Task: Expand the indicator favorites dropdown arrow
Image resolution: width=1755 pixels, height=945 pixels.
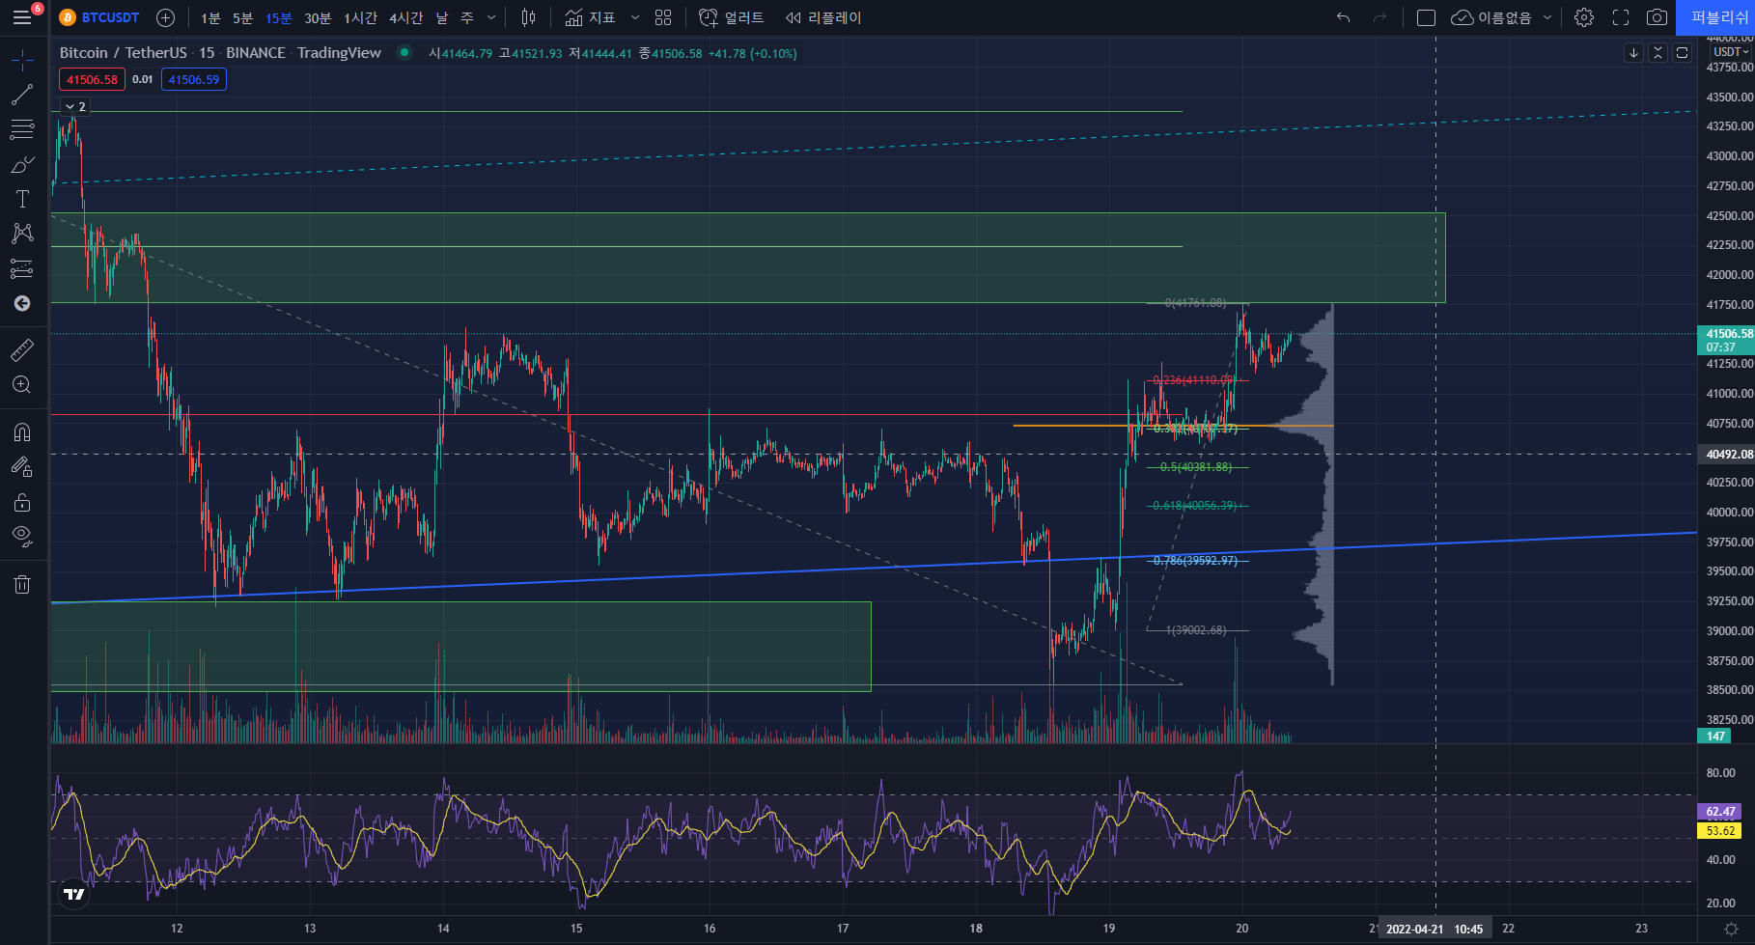Action: (x=634, y=17)
